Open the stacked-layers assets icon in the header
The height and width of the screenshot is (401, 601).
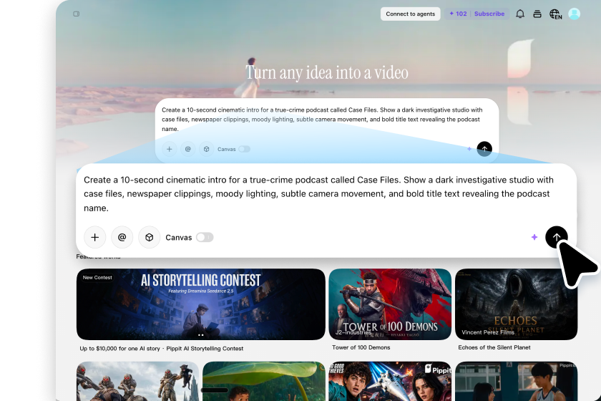pyautogui.click(x=537, y=14)
